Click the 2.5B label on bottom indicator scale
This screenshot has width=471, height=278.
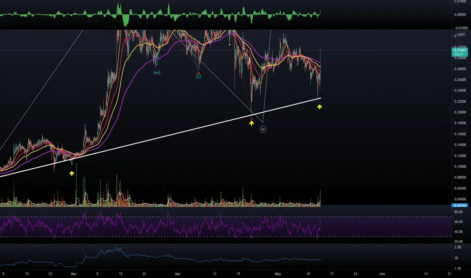[458, 247]
